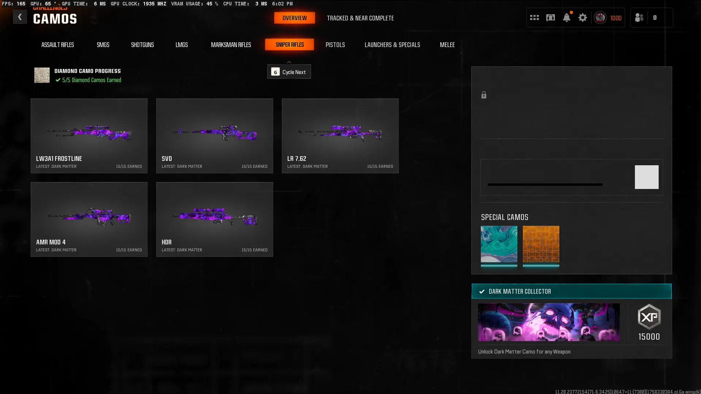Screen dimensions: 701x394
Task: Switch to Launchers & Specials tab
Action: [392, 45]
